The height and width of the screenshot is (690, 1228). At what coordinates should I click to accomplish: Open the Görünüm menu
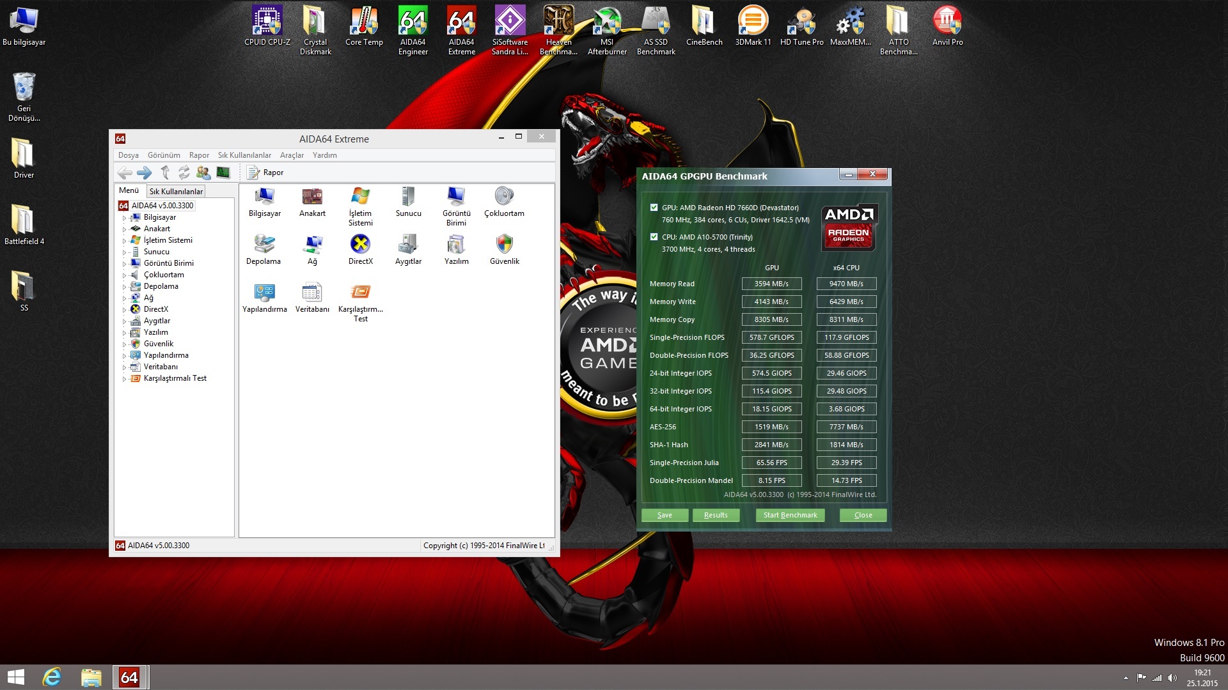coord(164,155)
